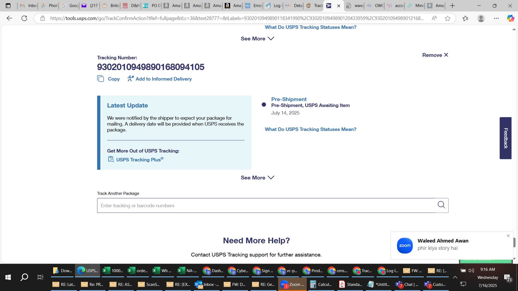Screen dimensions: 518x291
Task: Open the Settings and more menu
Action: coord(496,18)
